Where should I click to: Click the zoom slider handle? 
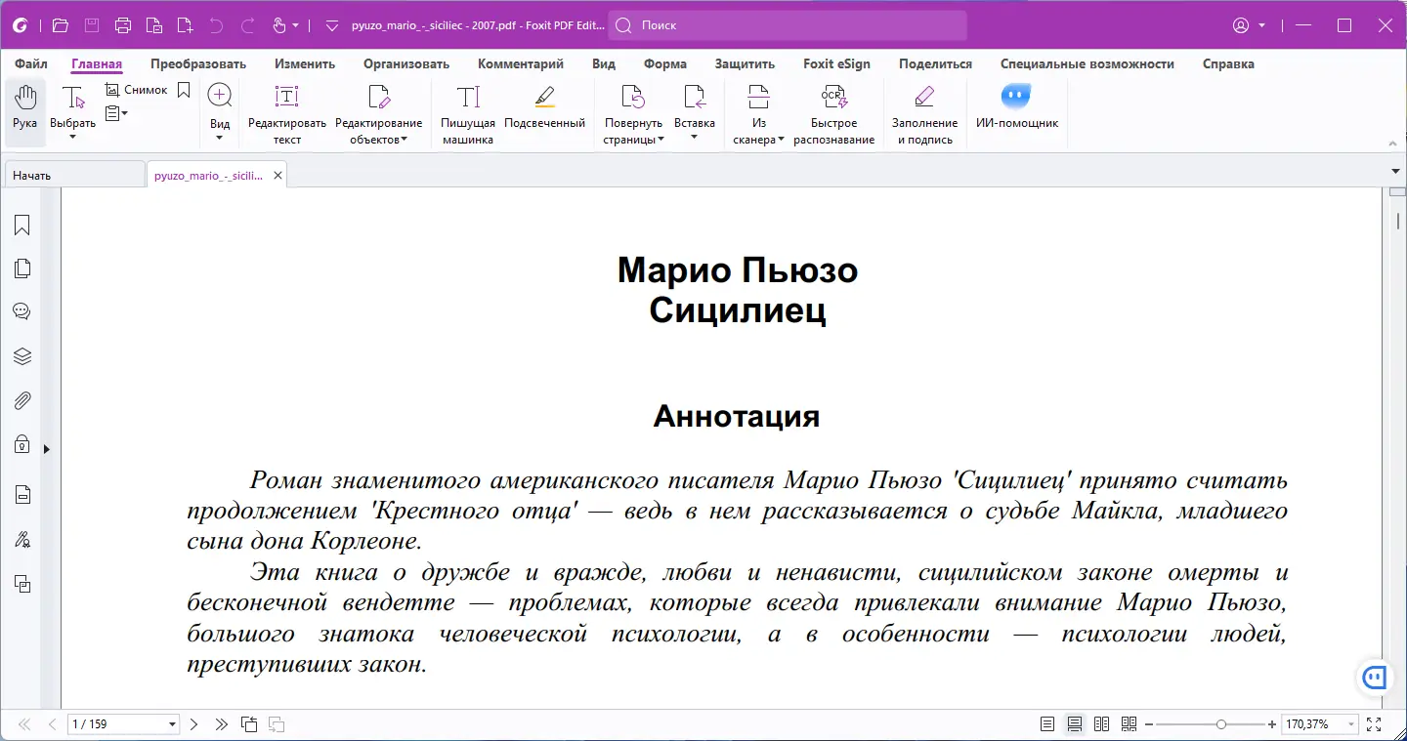click(x=1221, y=724)
